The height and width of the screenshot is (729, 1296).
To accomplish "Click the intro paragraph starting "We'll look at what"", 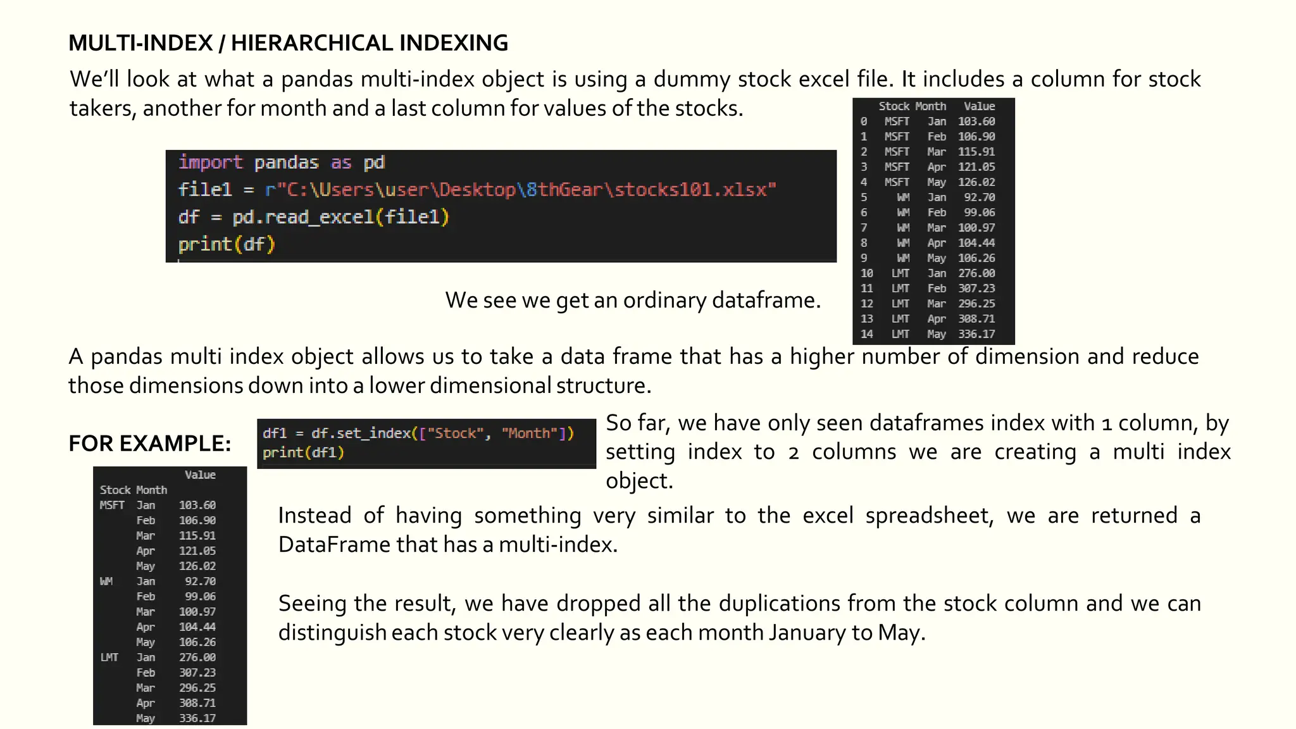I will (635, 94).
